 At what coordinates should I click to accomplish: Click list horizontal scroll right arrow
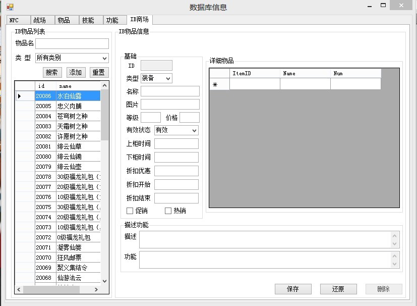[x=96, y=289]
